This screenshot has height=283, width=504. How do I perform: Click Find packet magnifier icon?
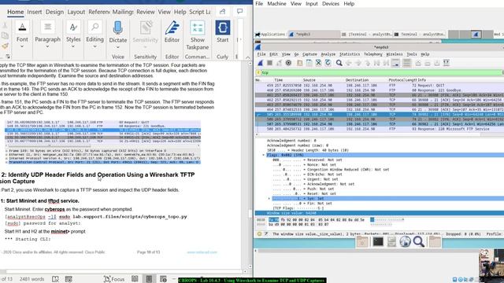(339, 63)
